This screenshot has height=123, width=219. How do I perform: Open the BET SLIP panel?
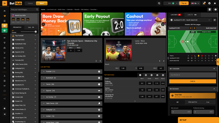tap(198, 120)
